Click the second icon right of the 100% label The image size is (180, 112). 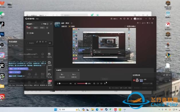(x=98, y=84)
